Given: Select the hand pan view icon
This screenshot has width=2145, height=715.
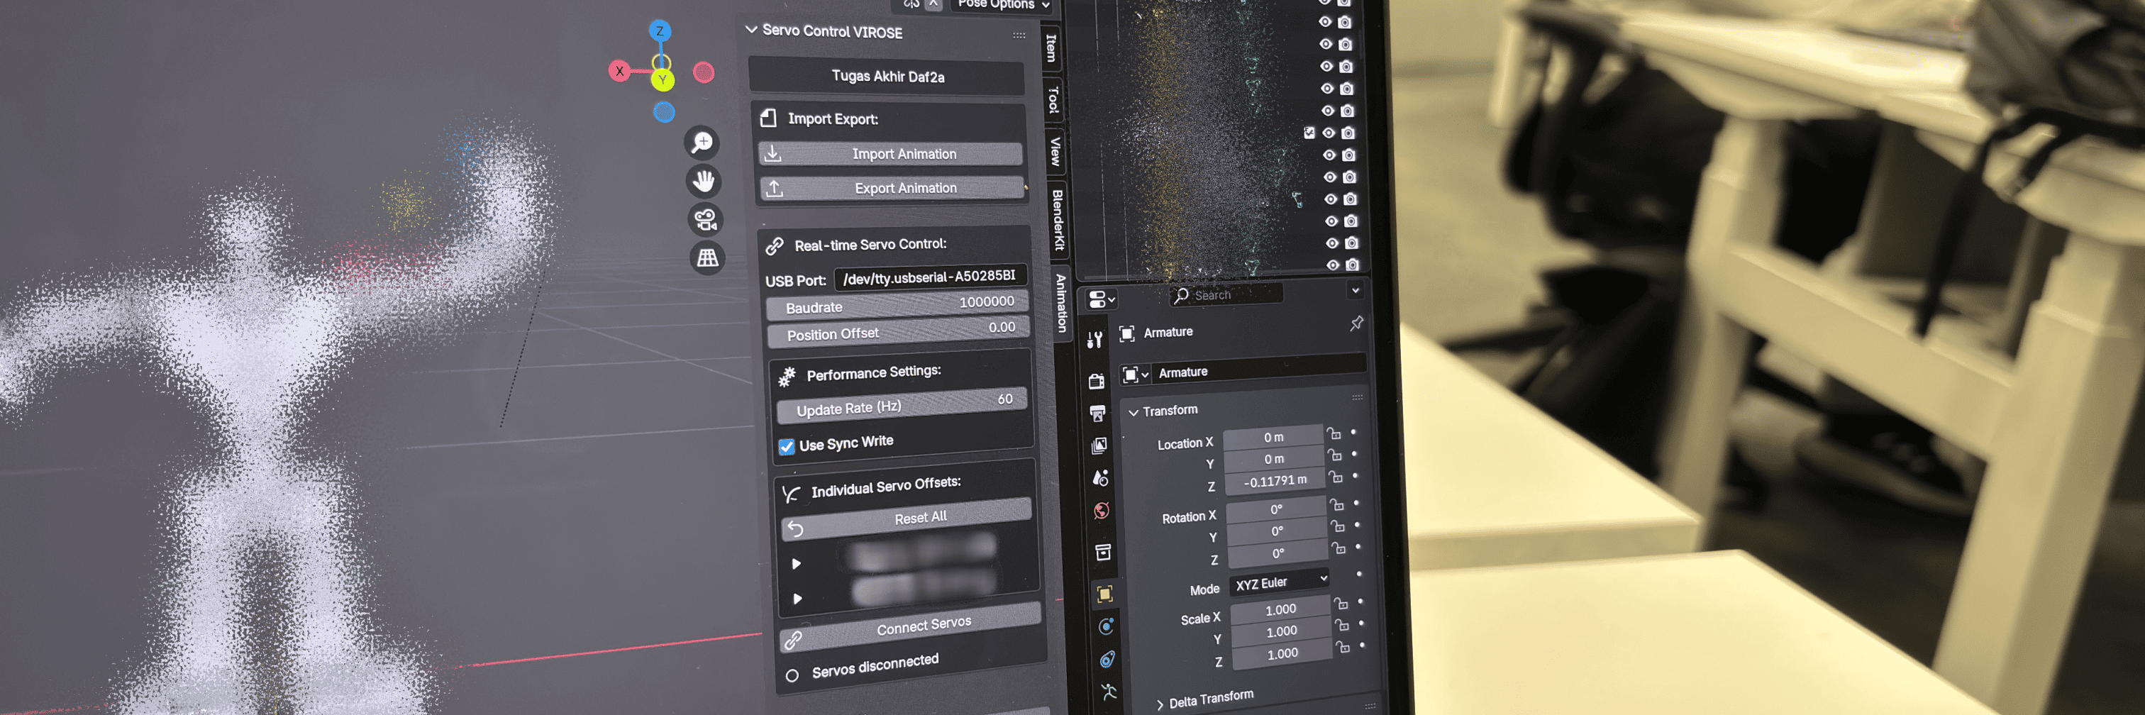Looking at the screenshot, I should click(704, 181).
